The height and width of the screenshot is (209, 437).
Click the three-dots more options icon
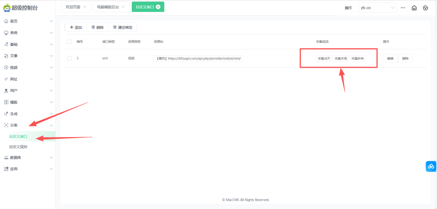point(402,8)
